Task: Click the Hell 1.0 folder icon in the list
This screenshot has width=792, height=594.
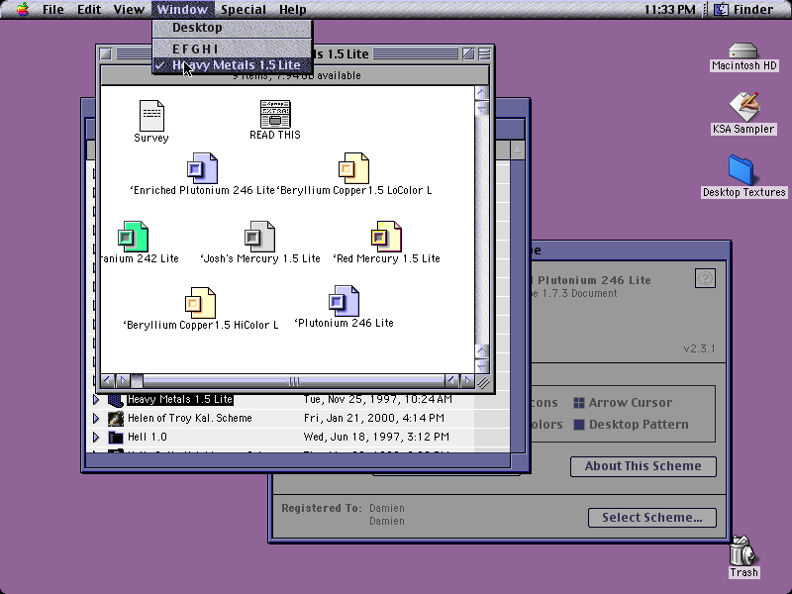Action: [x=116, y=437]
